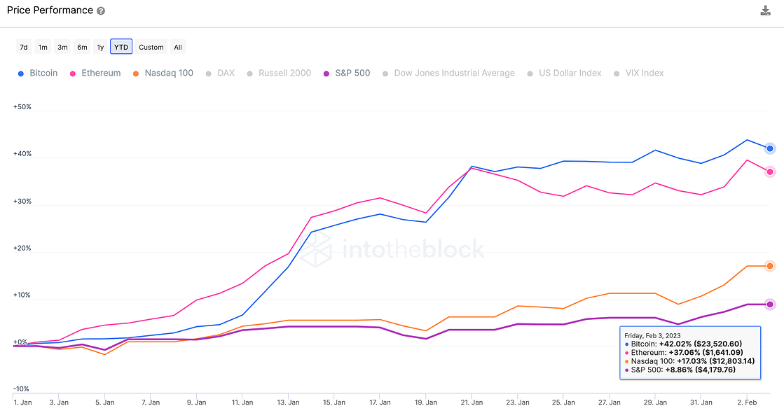The height and width of the screenshot is (413, 784).
Task: Select the 7d time range
Action: [x=24, y=47]
